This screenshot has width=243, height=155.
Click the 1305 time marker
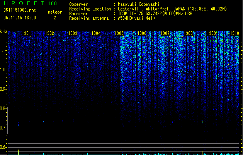[119, 33]
